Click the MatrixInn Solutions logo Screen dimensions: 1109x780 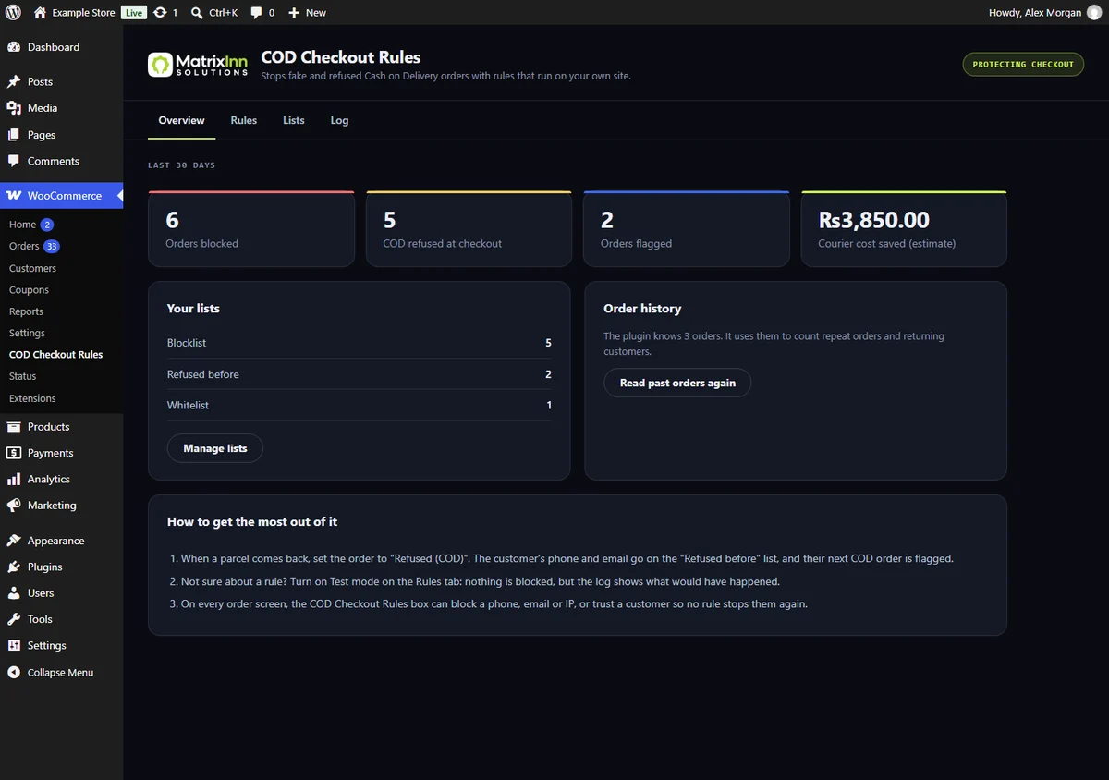pyautogui.click(x=198, y=65)
